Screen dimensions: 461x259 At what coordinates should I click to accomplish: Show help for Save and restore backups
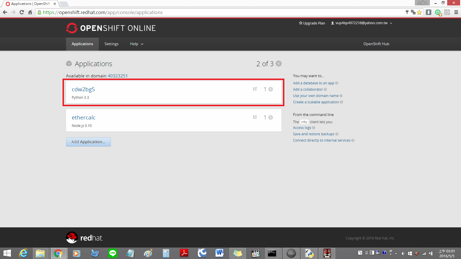pyautogui.click(x=337, y=134)
